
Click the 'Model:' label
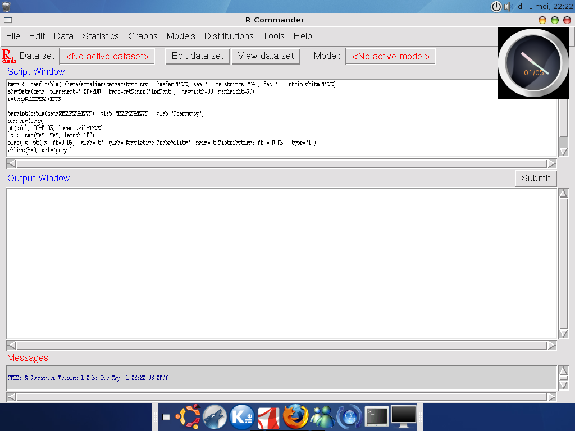[327, 56]
